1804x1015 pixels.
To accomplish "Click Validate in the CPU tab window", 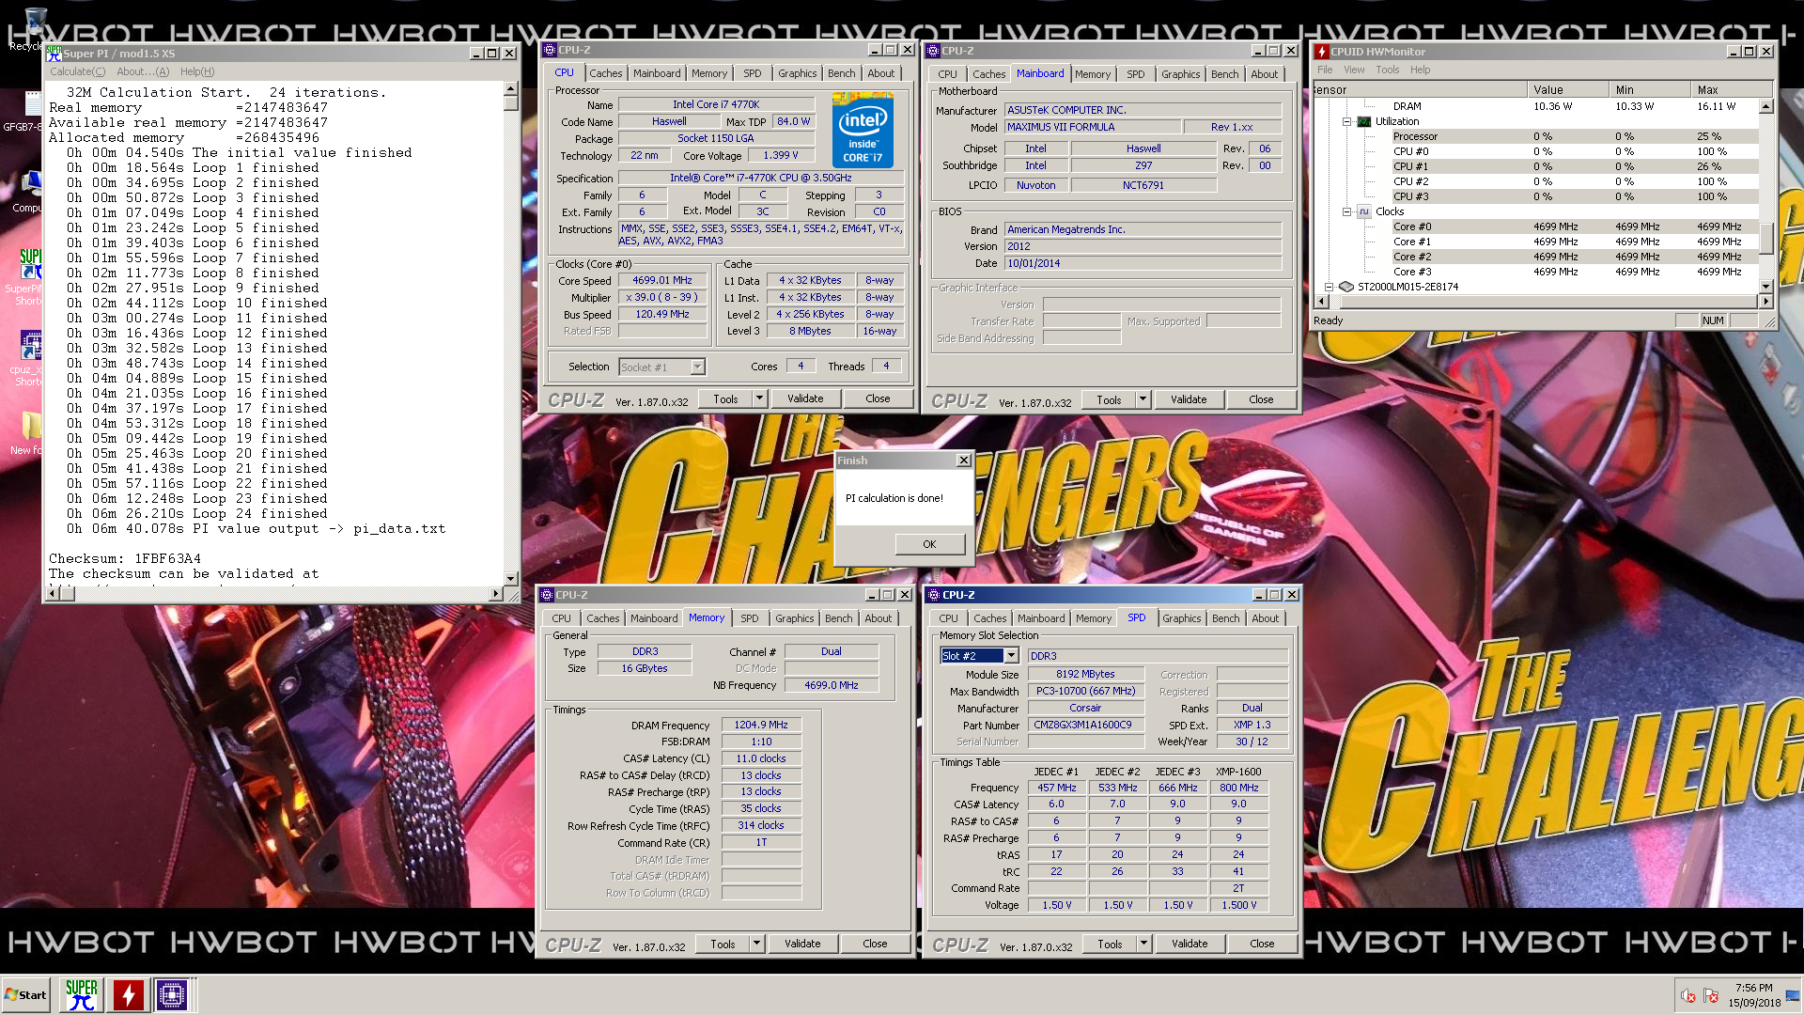I will (x=805, y=398).
